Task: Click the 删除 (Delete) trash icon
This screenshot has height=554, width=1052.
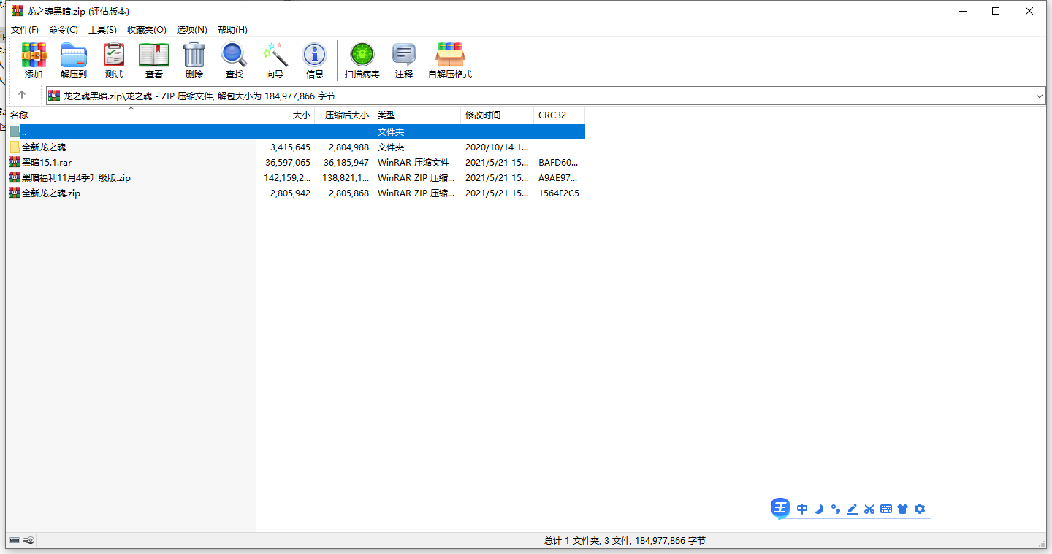Action: click(194, 60)
